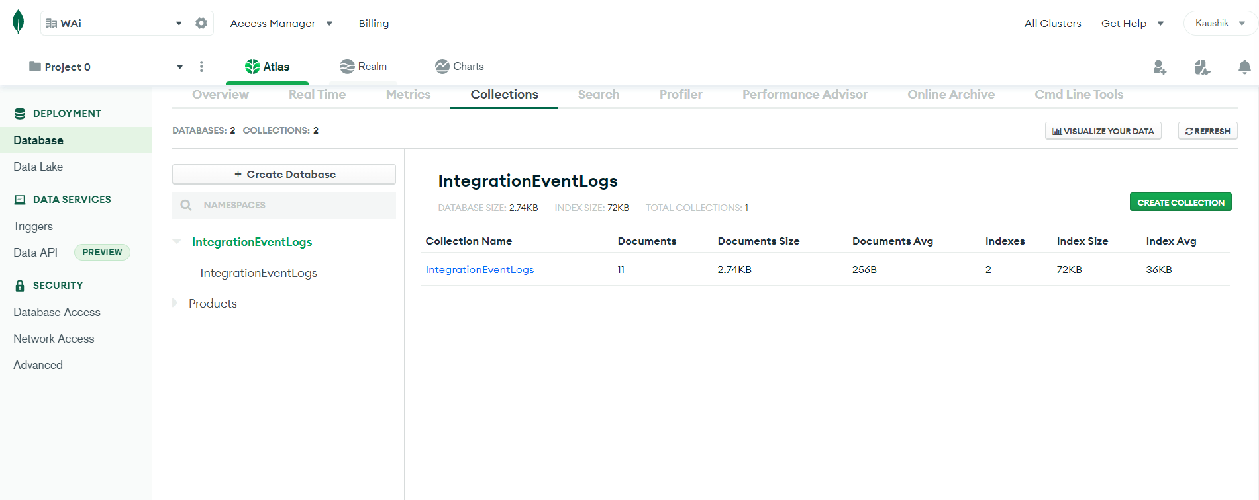The image size is (1259, 500).
Task: Click the Preview badge next to Data API
Action: tap(102, 252)
